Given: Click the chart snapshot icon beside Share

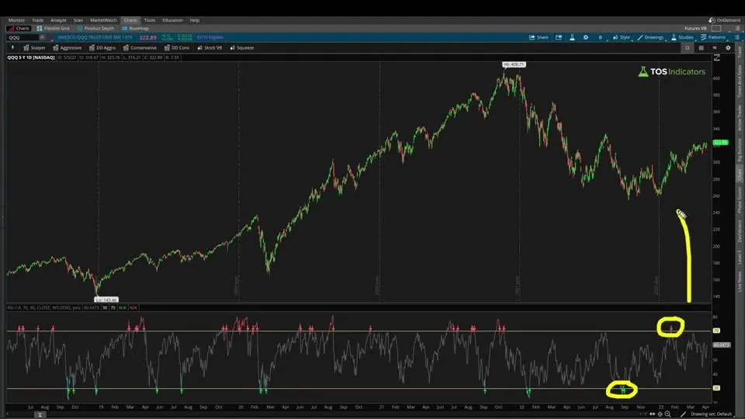Looking at the screenshot, I should tap(559, 37).
